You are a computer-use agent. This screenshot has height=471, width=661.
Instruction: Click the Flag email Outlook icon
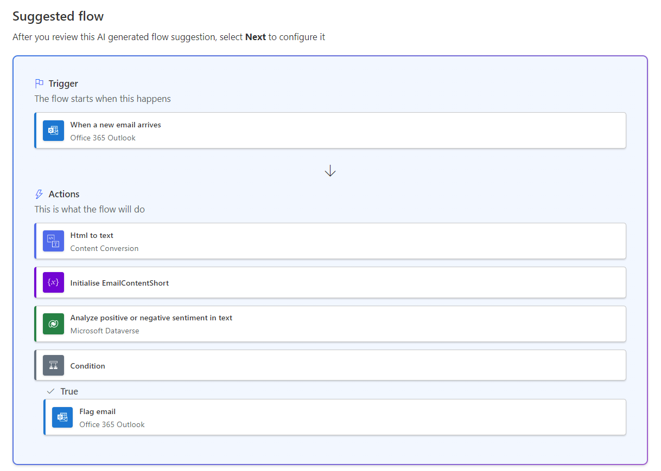coord(62,417)
